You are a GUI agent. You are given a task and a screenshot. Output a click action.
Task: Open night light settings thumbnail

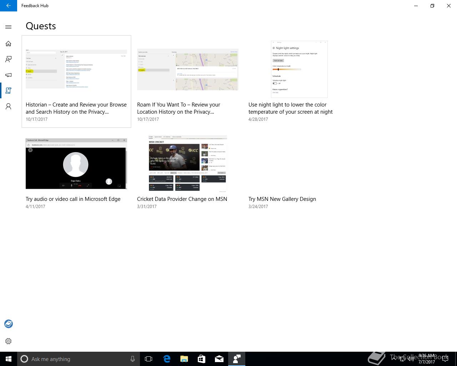[x=299, y=69]
